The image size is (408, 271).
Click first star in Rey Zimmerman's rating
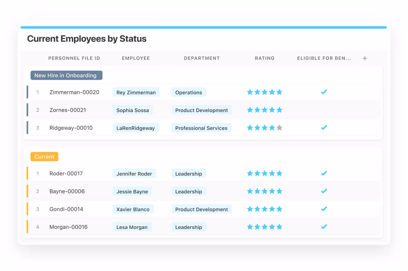[250, 92]
